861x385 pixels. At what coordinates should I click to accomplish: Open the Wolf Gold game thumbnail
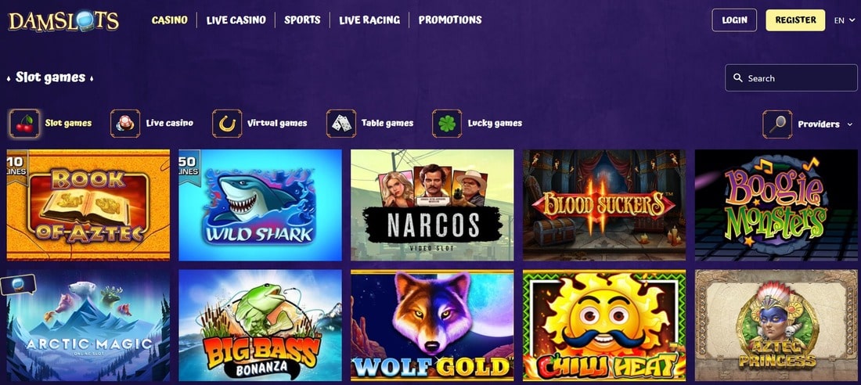pyautogui.click(x=432, y=325)
